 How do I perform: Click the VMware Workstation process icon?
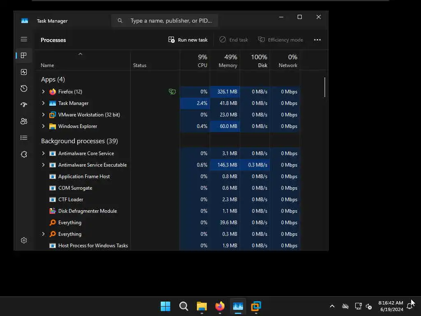pyautogui.click(x=53, y=115)
